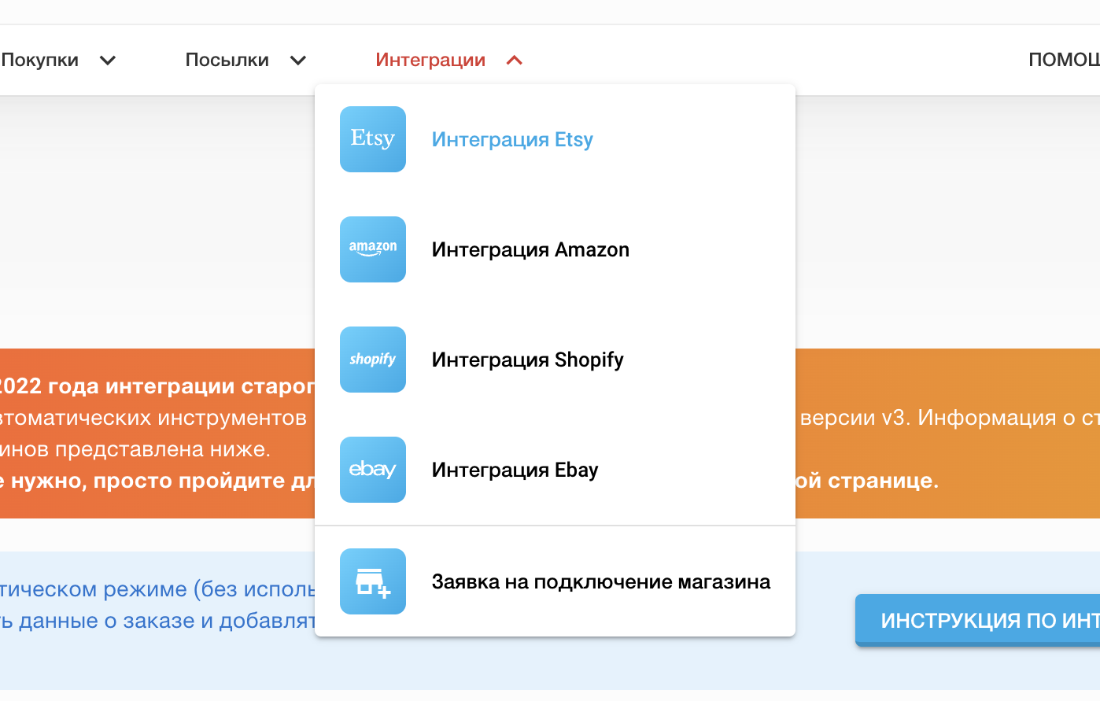
Task: Collapse the red chevron next to Интеграции
Action: click(515, 61)
